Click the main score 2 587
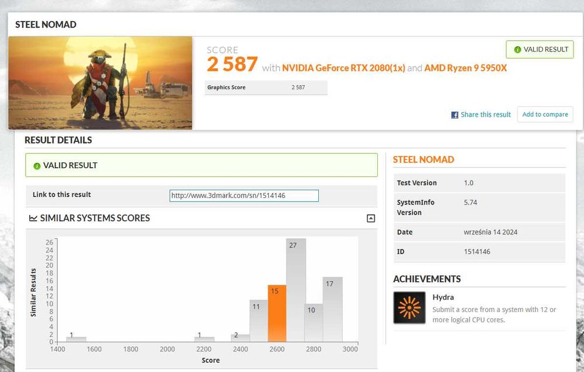 232,64
